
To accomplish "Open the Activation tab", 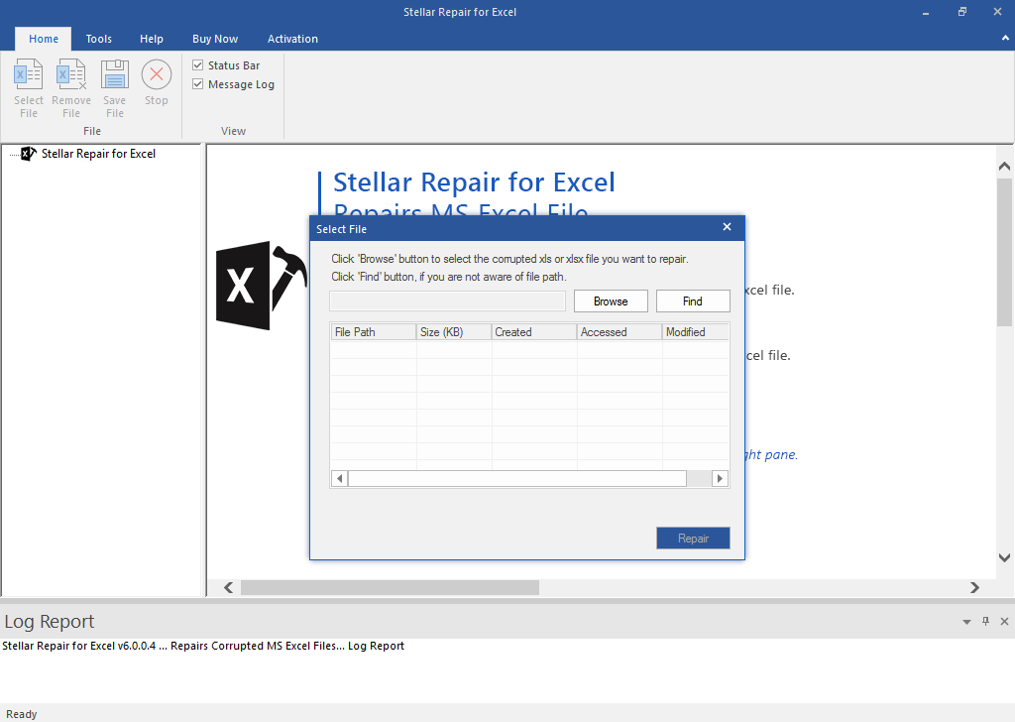I will coord(292,39).
